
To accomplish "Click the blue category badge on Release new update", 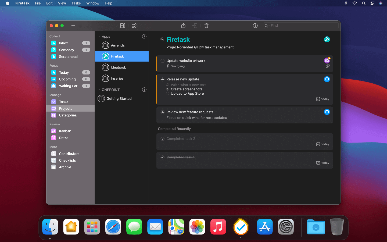I will click(x=327, y=79).
